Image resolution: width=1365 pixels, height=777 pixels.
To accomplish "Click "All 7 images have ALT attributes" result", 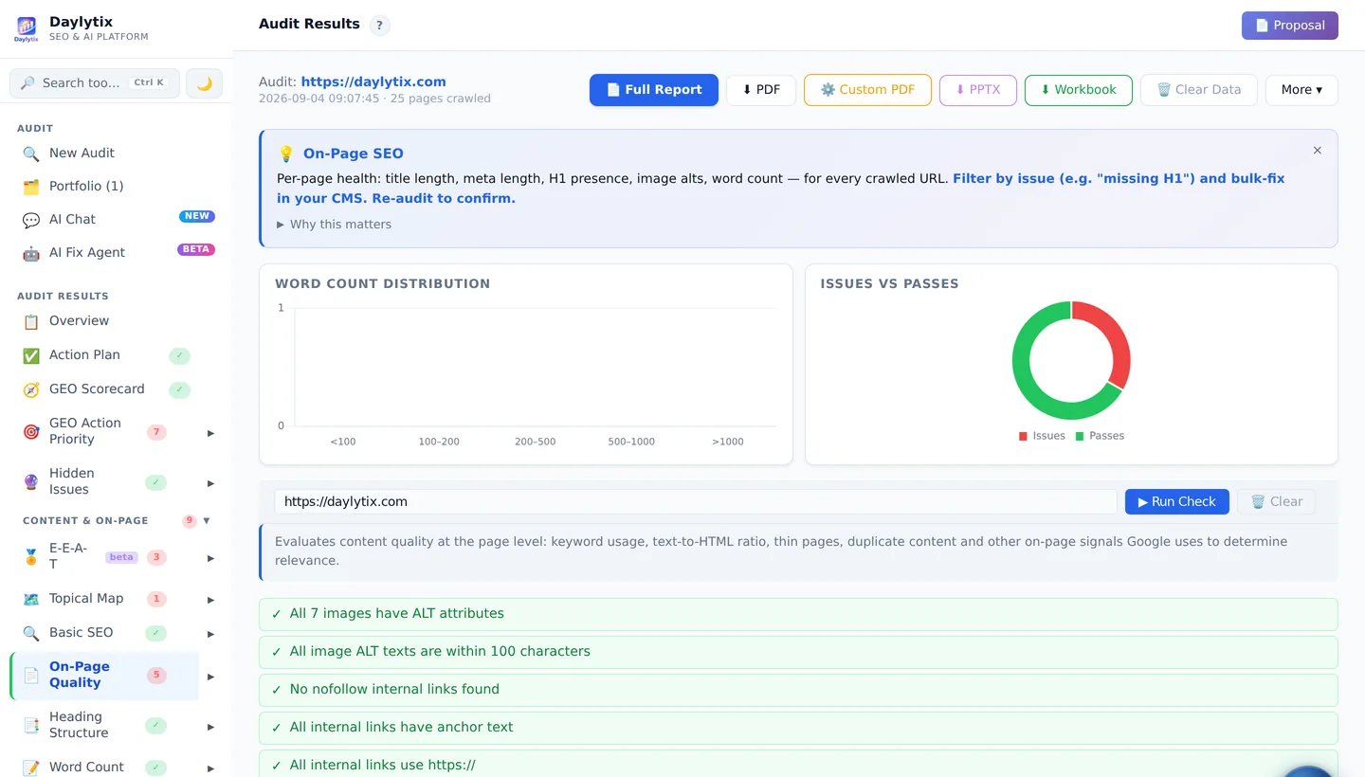I will (x=798, y=614).
